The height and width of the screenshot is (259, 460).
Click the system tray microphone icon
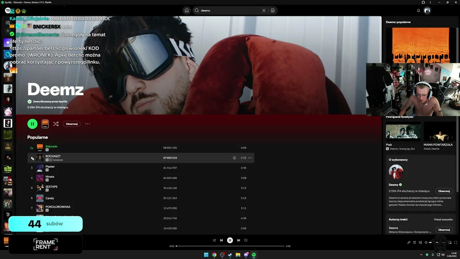432,255
